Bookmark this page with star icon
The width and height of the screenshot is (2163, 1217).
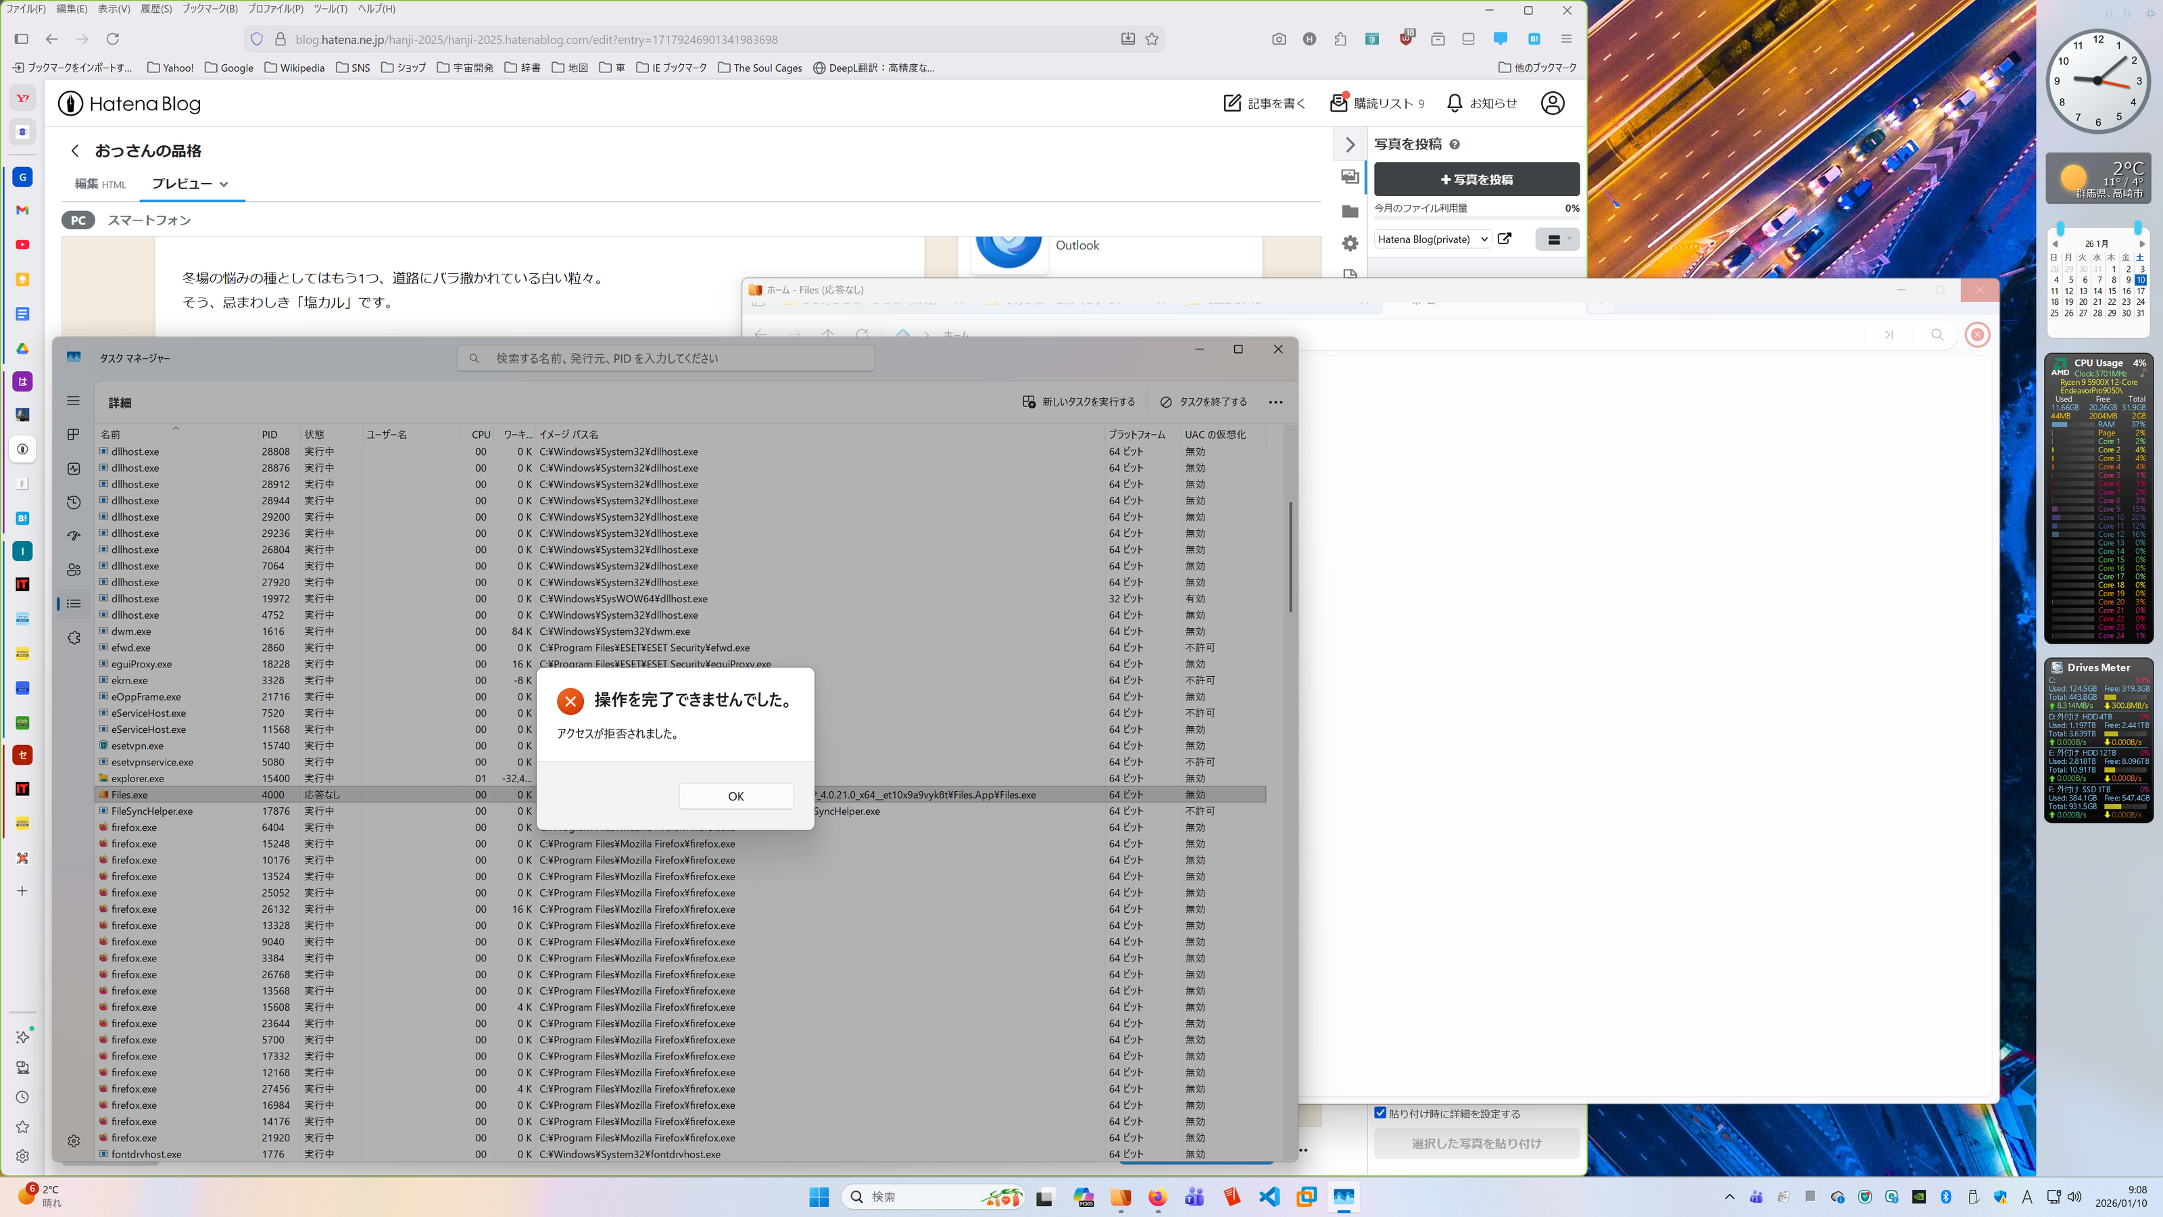click(1152, 39)
